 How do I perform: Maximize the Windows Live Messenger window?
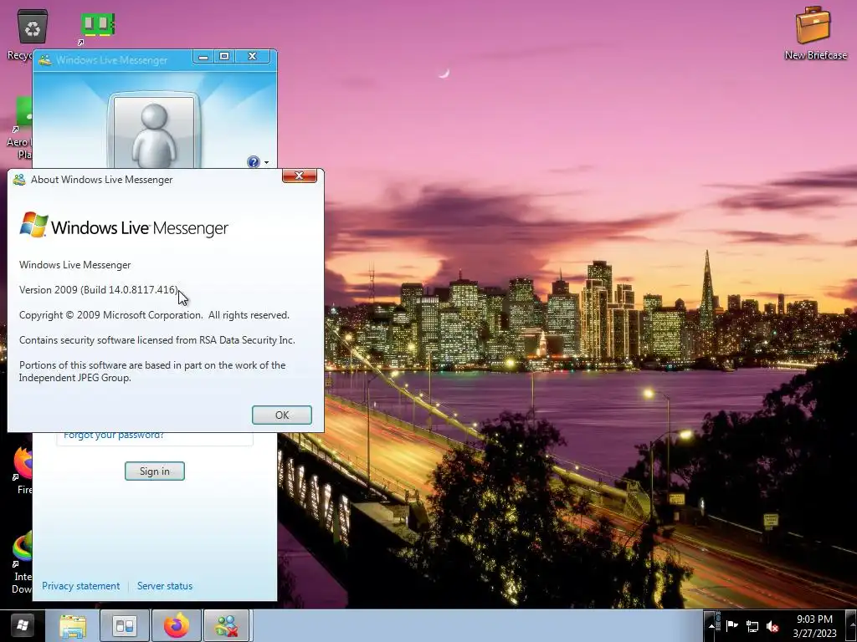click(x=224, y=56)
